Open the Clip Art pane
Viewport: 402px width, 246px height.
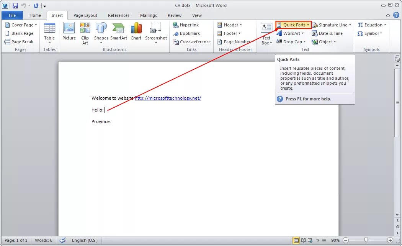pos(85,33)
